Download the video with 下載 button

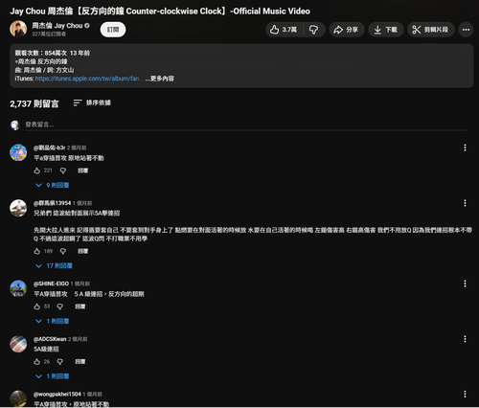click(386, 30)
